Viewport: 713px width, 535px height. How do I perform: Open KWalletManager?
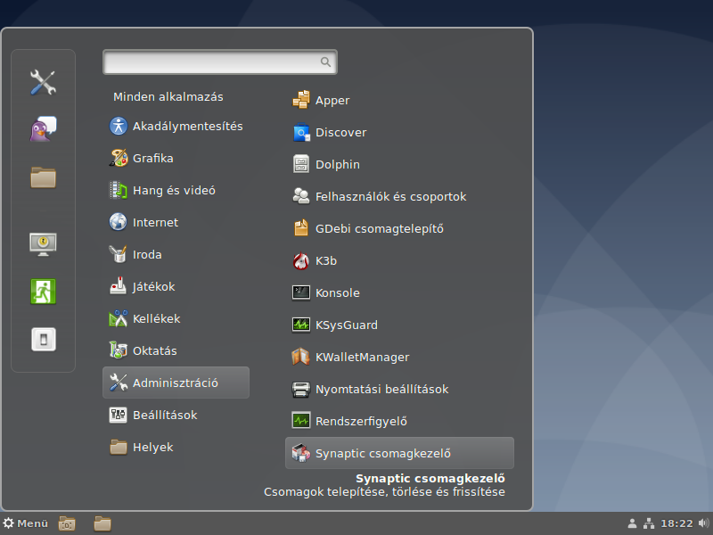(399, 358)
